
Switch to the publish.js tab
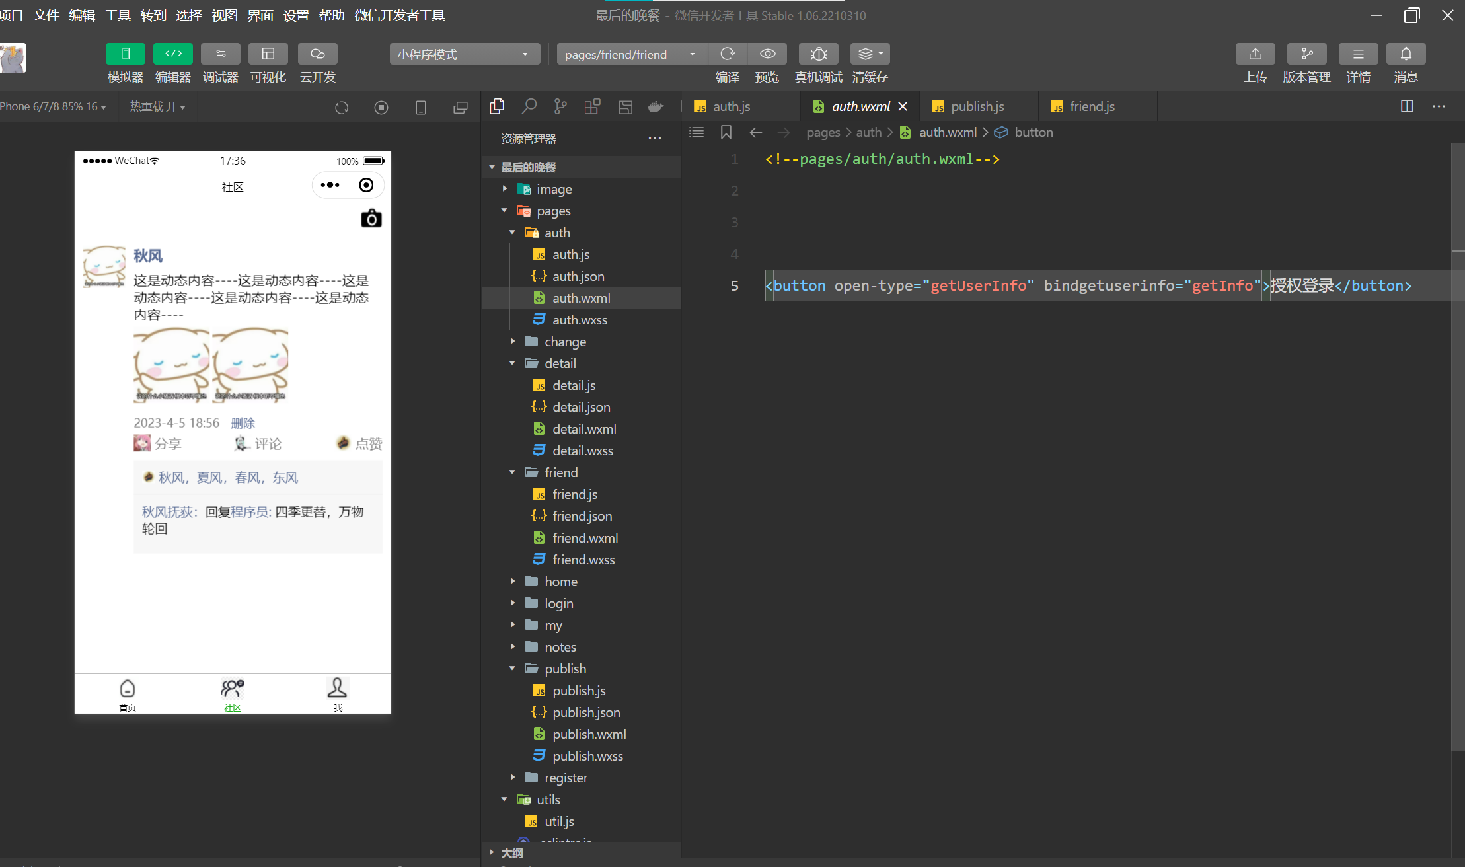(977, 106)
